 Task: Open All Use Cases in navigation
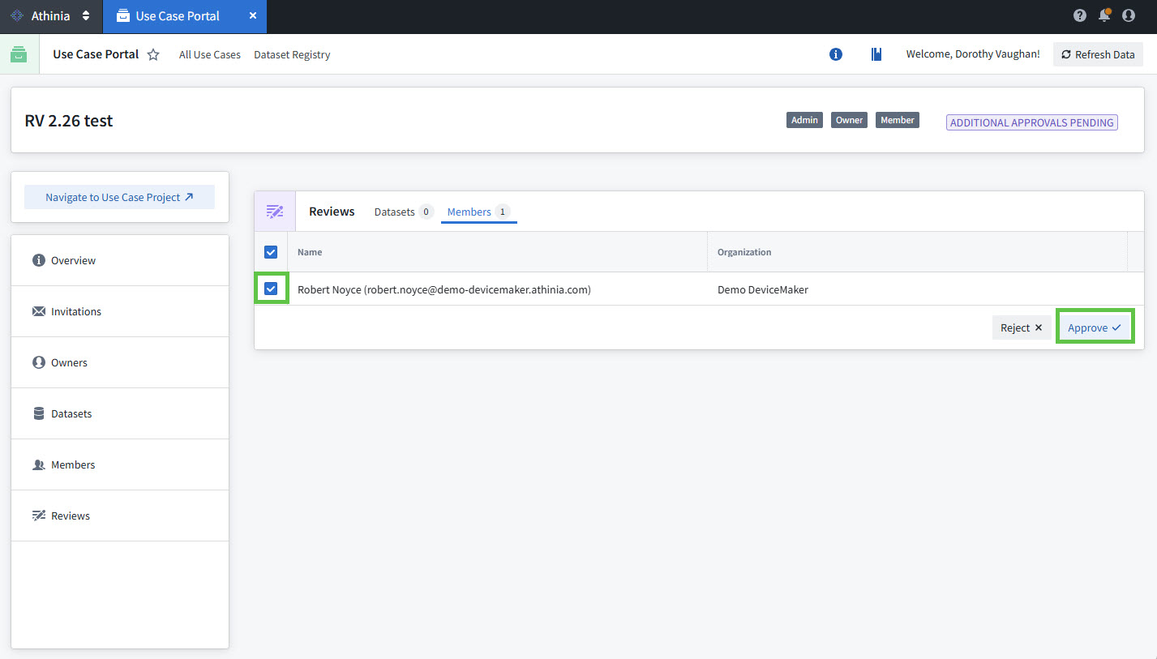tap(209, 55)
